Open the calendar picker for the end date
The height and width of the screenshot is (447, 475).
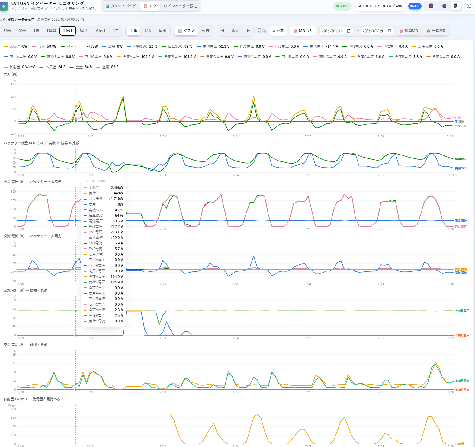pyautogui.click(x=390, y=31)
